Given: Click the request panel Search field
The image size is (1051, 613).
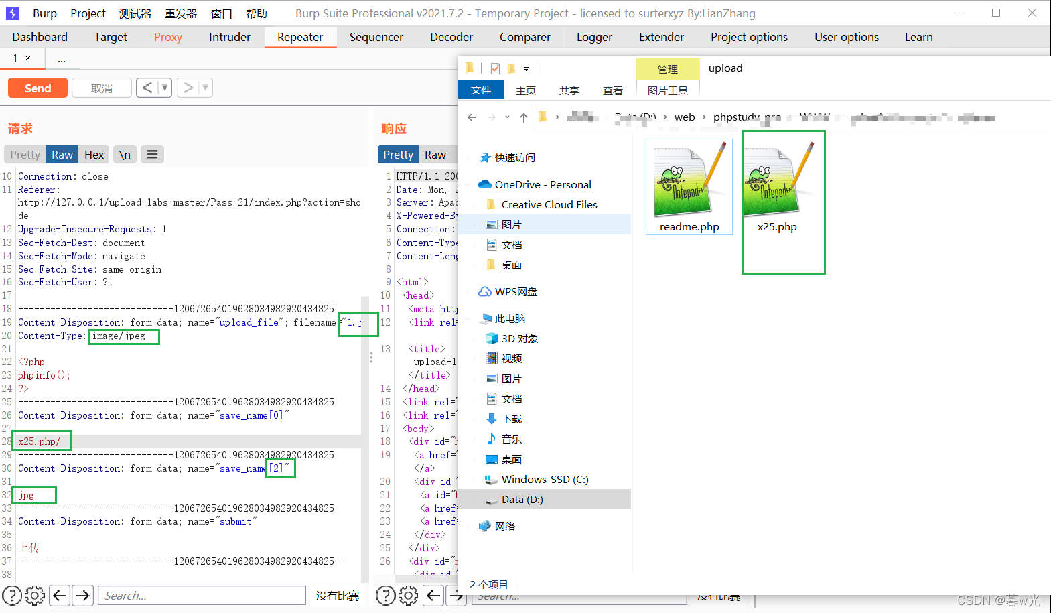Looking at the screenshot, I should coord(202,595).
